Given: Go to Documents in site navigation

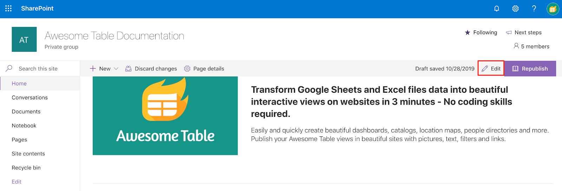Looking at the screenshot, I should [26, 112].
